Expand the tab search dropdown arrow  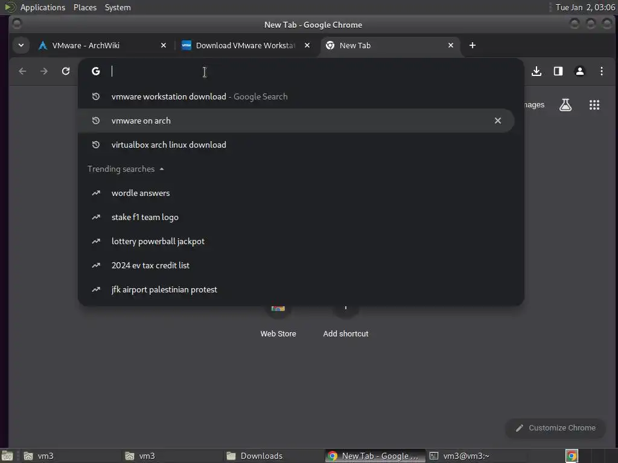click(21, 45)
